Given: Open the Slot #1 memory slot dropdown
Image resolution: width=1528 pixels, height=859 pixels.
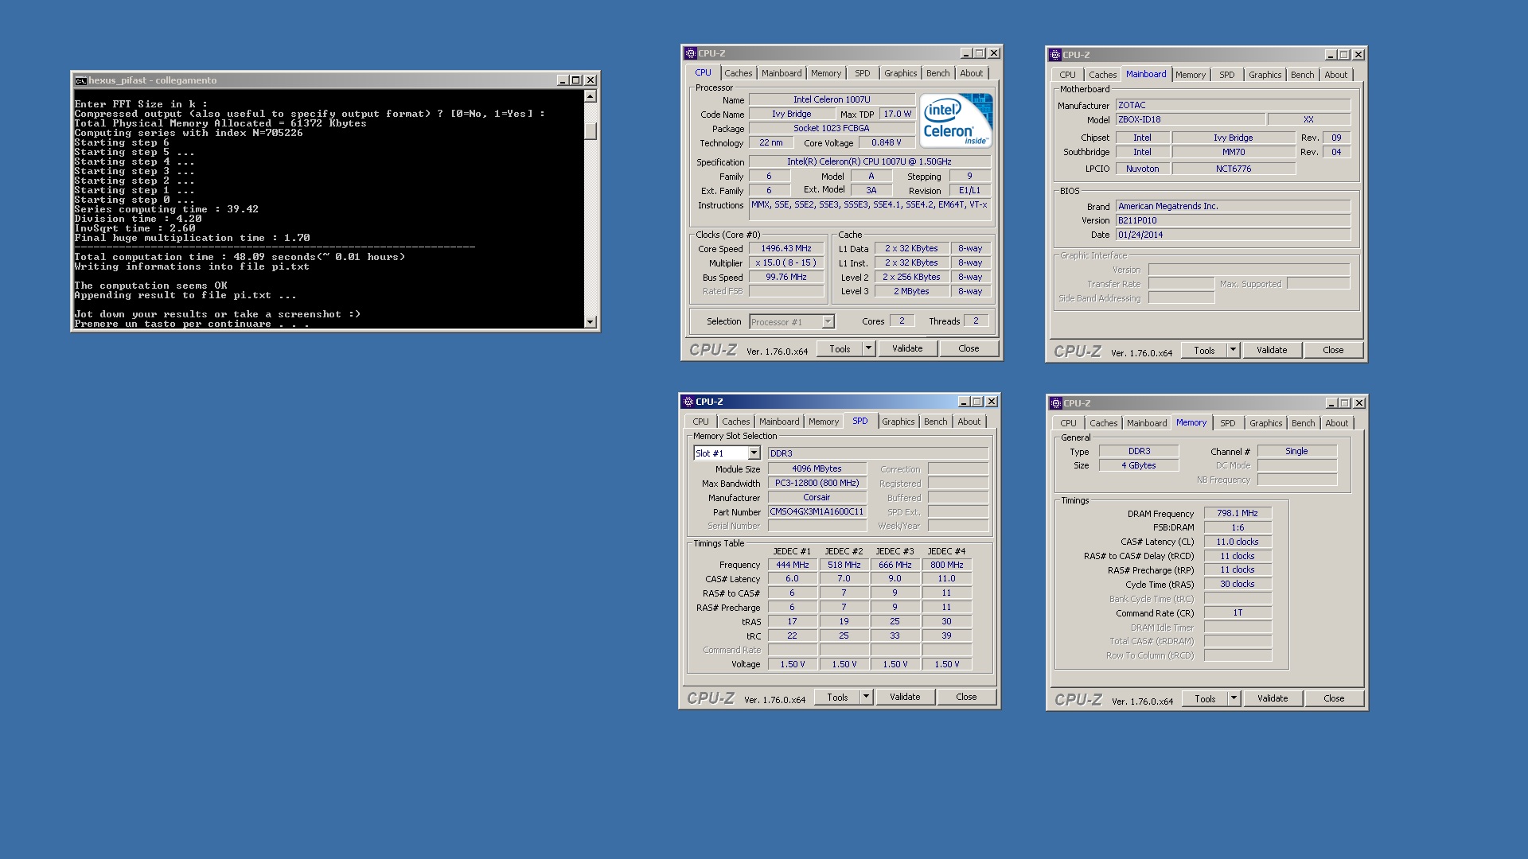Looking at the screenshot, I should [x=754, y=453].
